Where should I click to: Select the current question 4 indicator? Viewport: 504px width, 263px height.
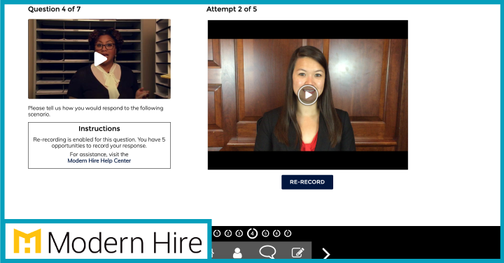coord(252,234)
